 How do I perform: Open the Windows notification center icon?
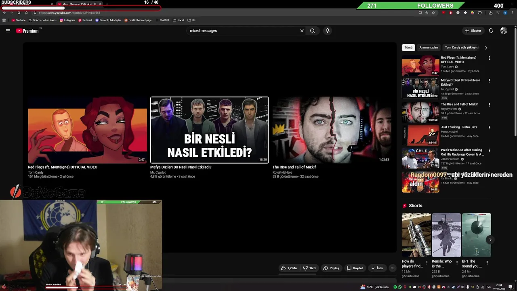point(511,287)
